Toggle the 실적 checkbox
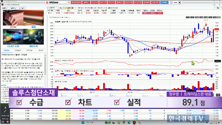Screen dimensions: 222x125 117,102
